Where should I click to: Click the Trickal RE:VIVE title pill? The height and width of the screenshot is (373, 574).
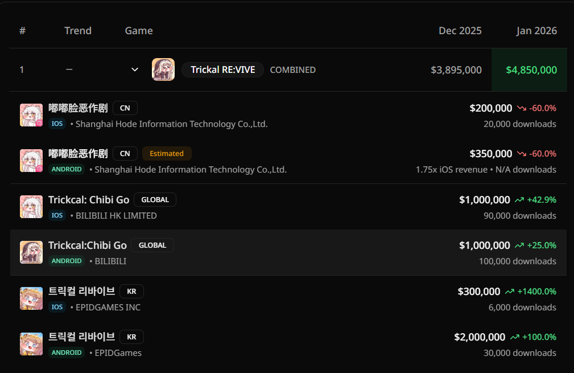click(x=222, y=69)
